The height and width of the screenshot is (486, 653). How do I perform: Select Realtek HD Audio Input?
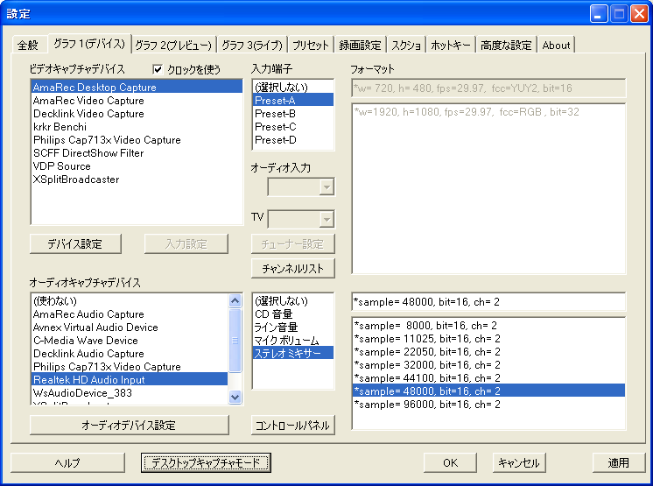coord(130,380)
